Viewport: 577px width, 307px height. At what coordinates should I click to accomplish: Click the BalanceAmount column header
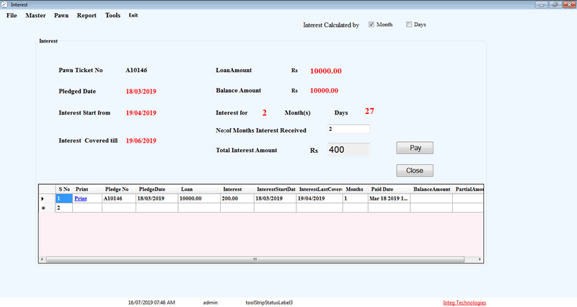pyautogui.click(x=431, y=189)
